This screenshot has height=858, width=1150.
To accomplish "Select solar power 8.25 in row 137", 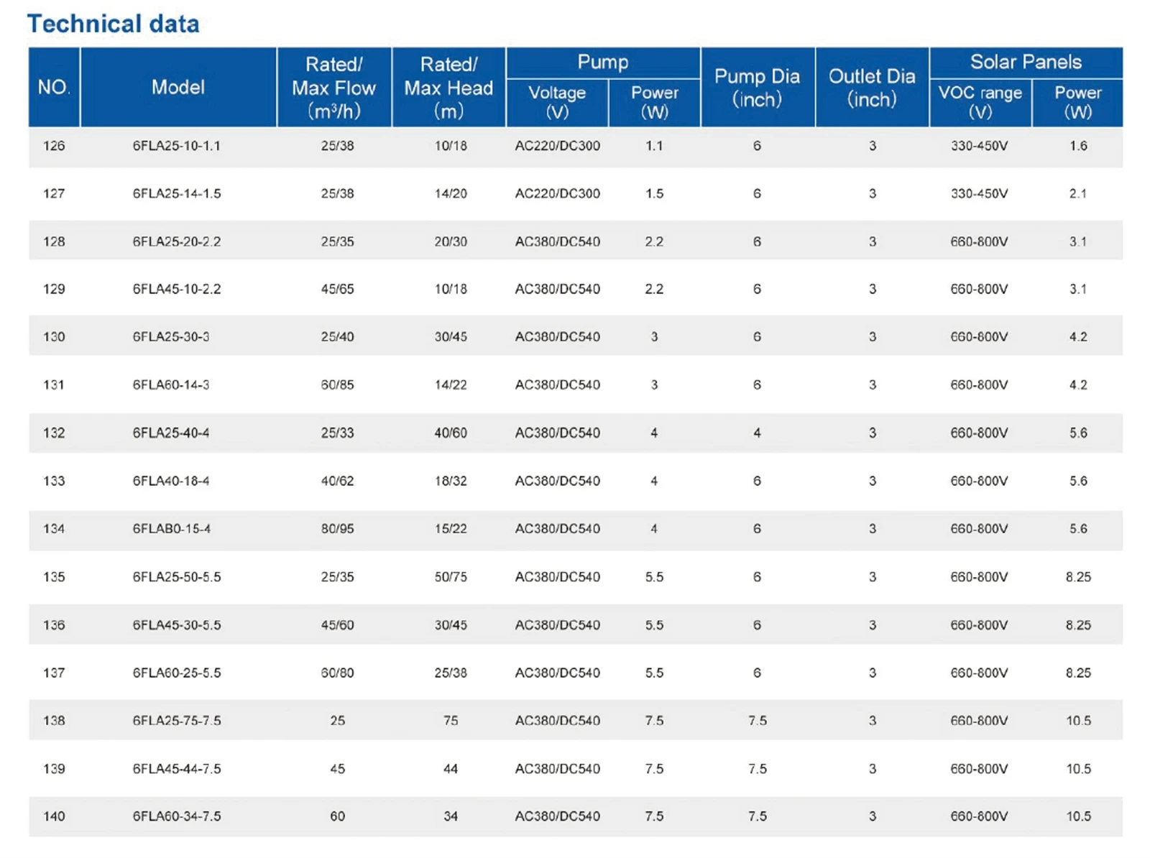I will point(1078,673).
